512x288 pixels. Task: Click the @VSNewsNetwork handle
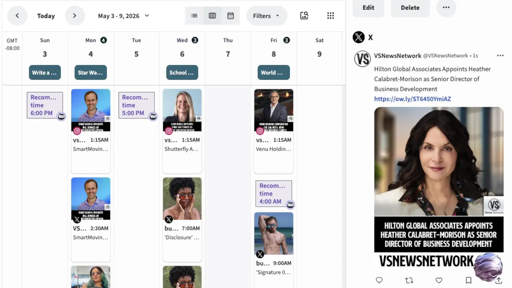click(445, 56)
